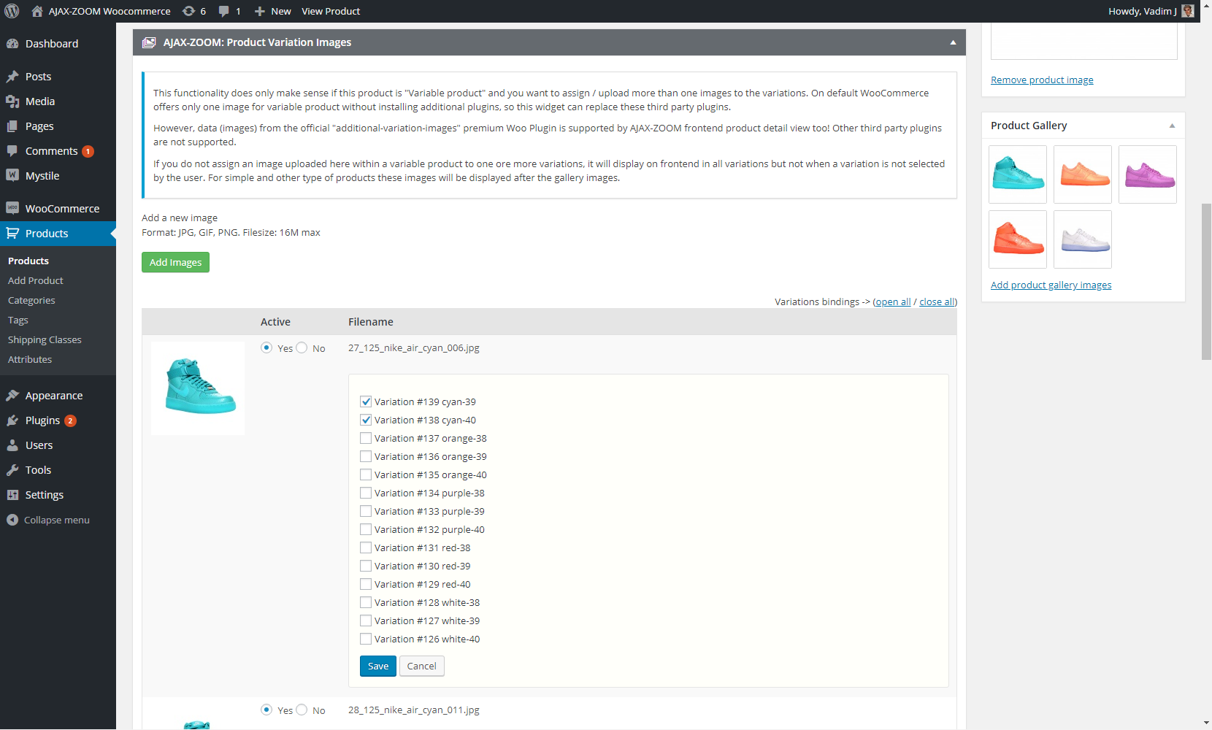This screenshot has width=1212, height=730.
Task: Open Categories submenu
Action: [x=31, y=300]
